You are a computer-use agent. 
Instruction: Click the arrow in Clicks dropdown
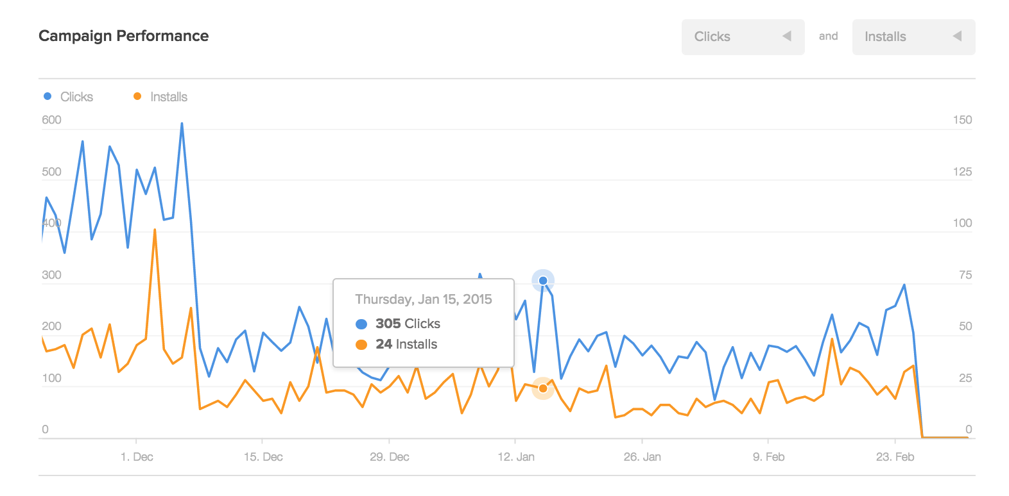coord(786,37)
